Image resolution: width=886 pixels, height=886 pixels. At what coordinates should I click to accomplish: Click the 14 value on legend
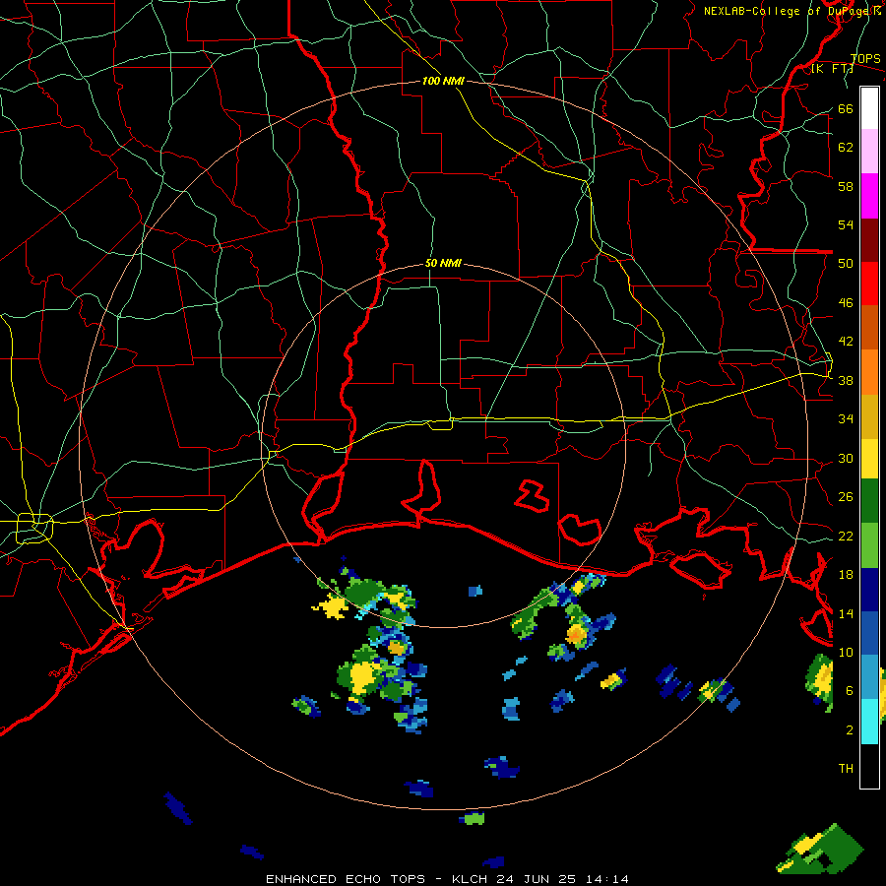[x=846, y=613]
